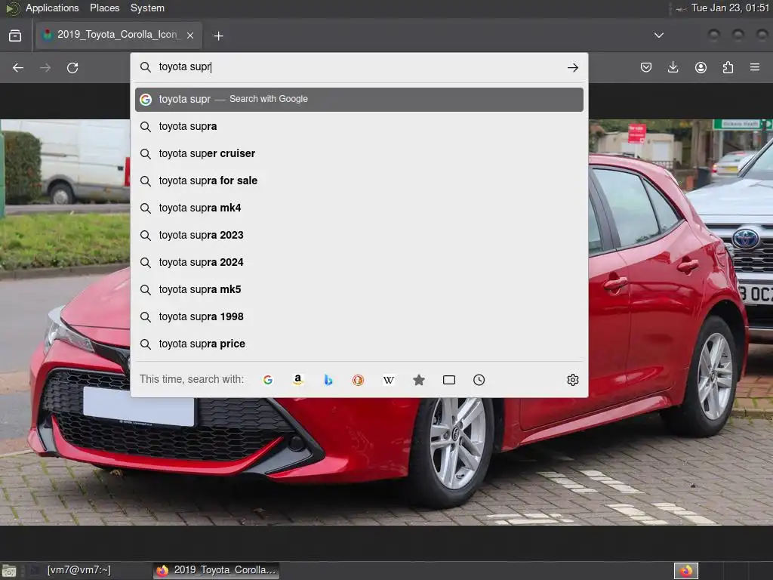This screenshot has width=773, height=580.
Task: Search this time with DuckDuckGo icon
Action: 358,380
